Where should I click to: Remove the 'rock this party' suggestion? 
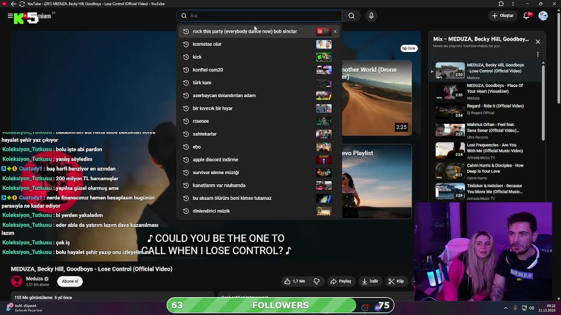coord(335,31)
